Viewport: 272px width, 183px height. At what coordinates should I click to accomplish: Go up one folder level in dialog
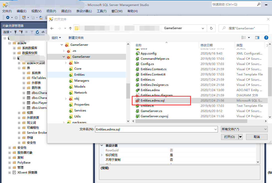coord(70,28)
